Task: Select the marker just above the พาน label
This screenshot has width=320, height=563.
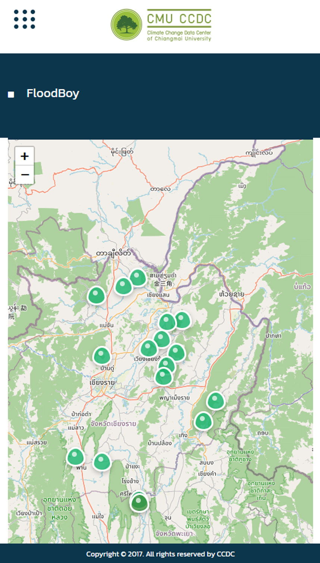Action: 76,457
